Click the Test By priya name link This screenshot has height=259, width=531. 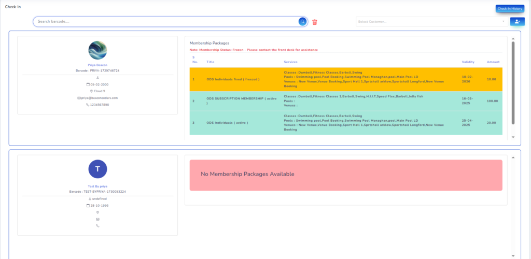97,186
